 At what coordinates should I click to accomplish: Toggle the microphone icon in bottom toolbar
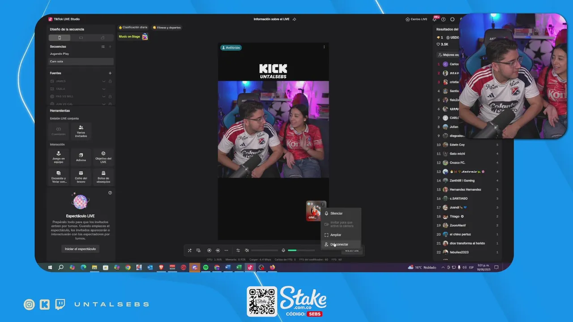coord(283,250)
